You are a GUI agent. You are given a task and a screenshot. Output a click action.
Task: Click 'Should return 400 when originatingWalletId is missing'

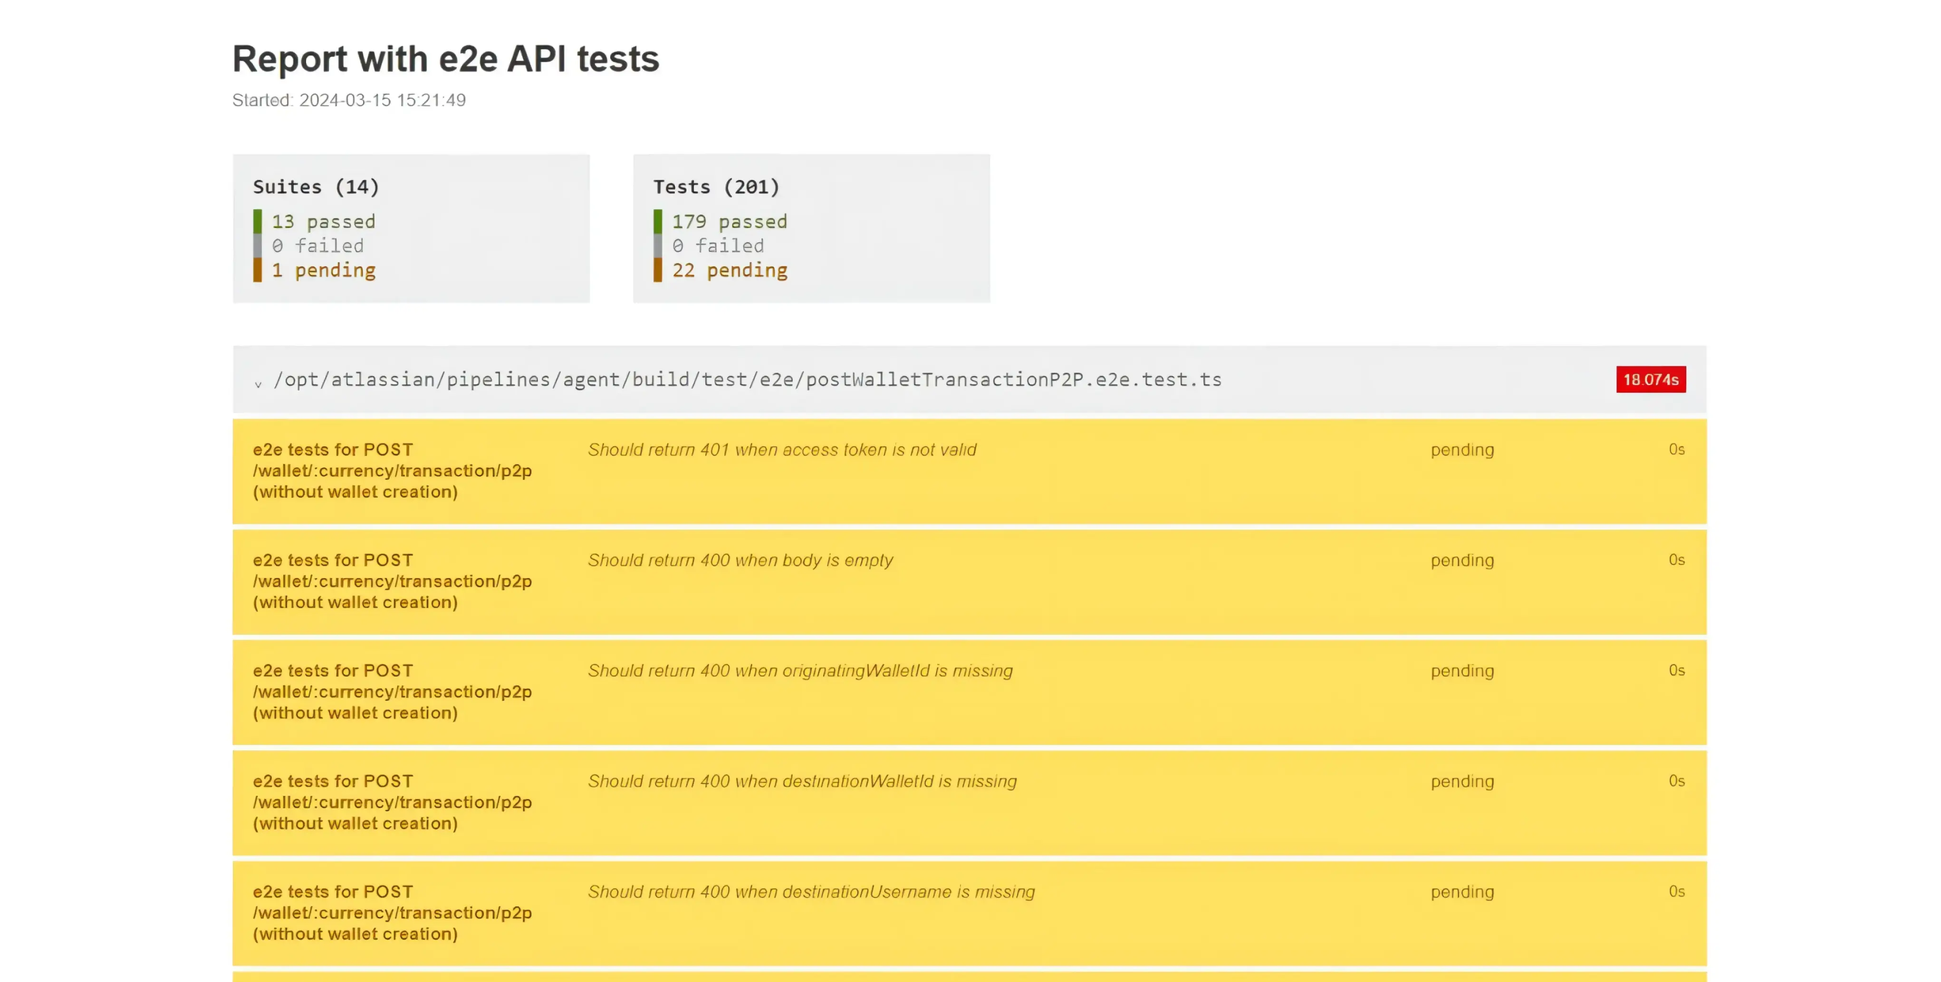click(x=799, y=671)
